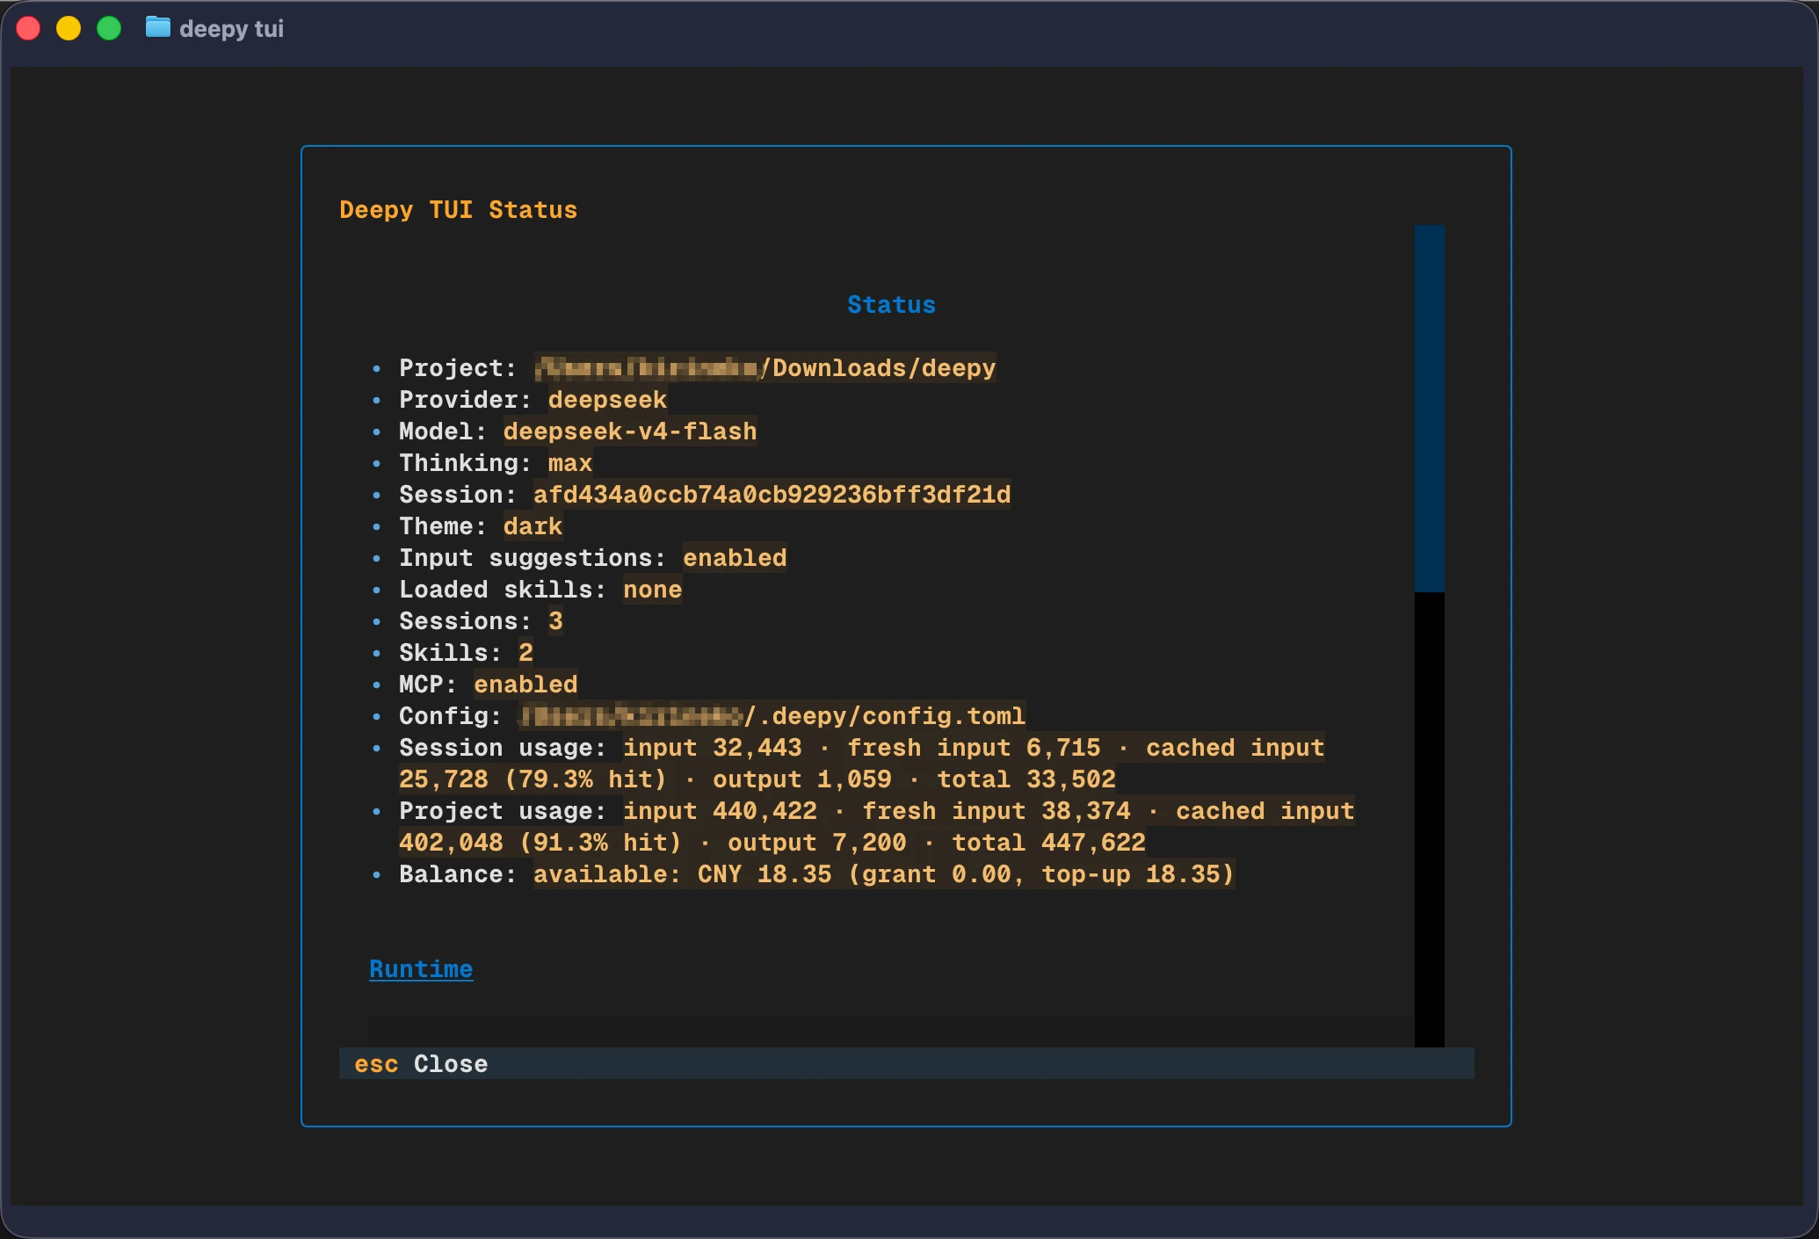Select Model value 'deepseek-v4-flash'
Screen dimensions: 1819x1239
pos(630,431)
